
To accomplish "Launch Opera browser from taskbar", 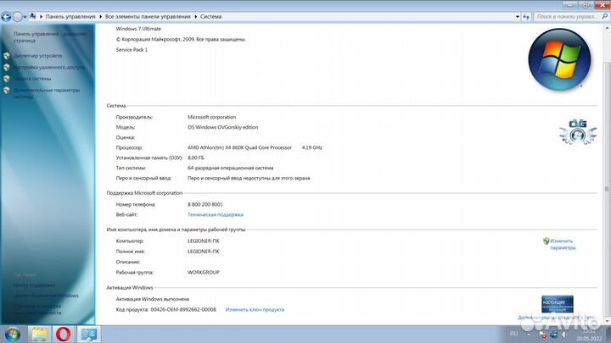I will pyautogui.click(x=64, y=334).
